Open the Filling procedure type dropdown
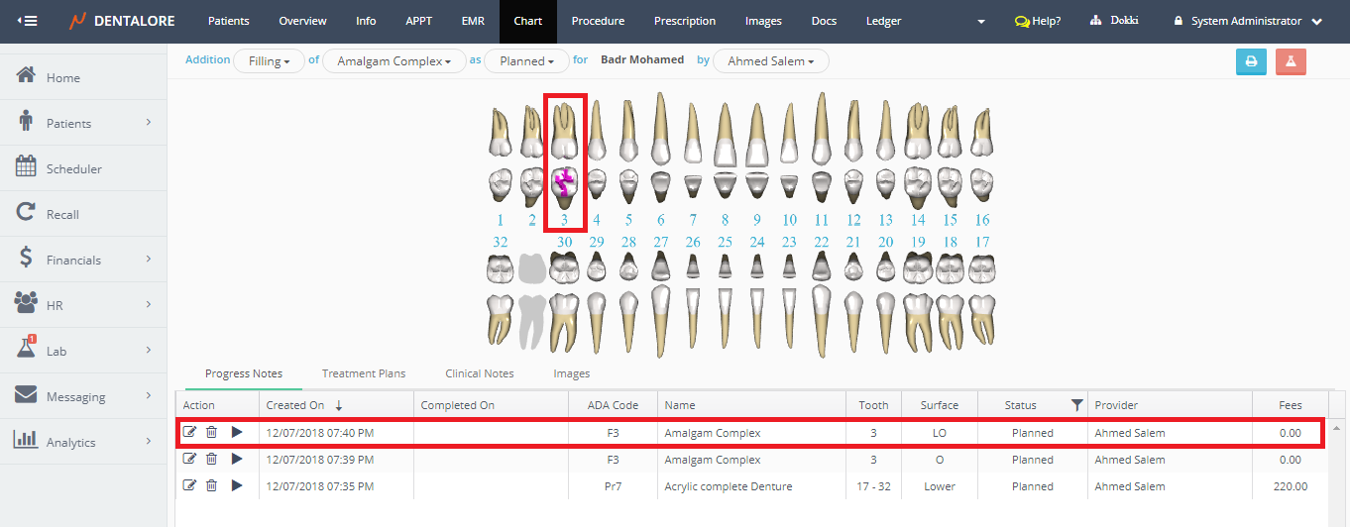This screenshot has height=527, width=1350. [x=269, y=61]
